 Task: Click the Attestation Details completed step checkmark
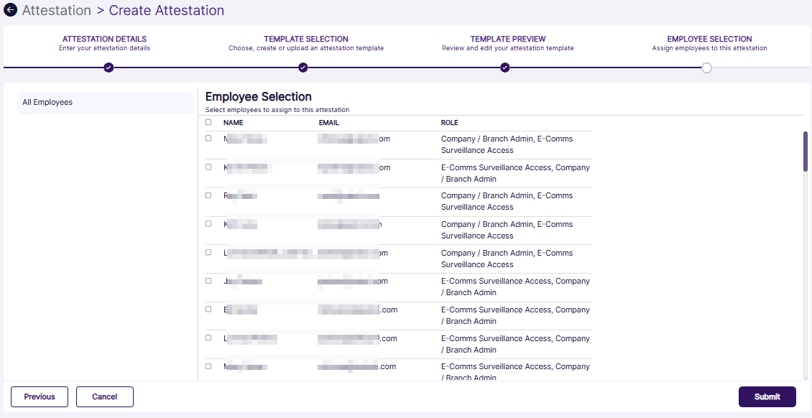108,68
